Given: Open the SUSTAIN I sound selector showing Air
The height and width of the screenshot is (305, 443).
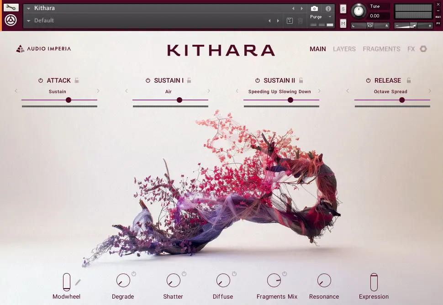Looking at the screenshot, I should tap(169, 91).
